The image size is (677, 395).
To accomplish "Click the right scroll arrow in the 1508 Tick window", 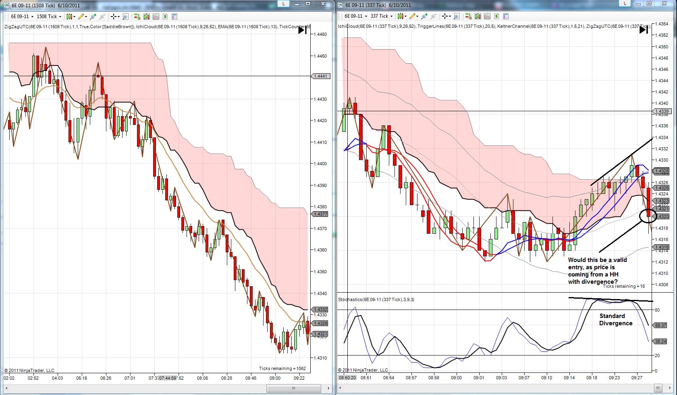I will coord(329,389).
